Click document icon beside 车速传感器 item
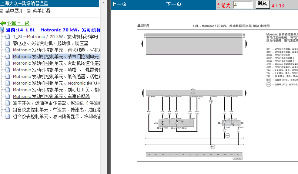The image size is (298, 174). point(8,96)
